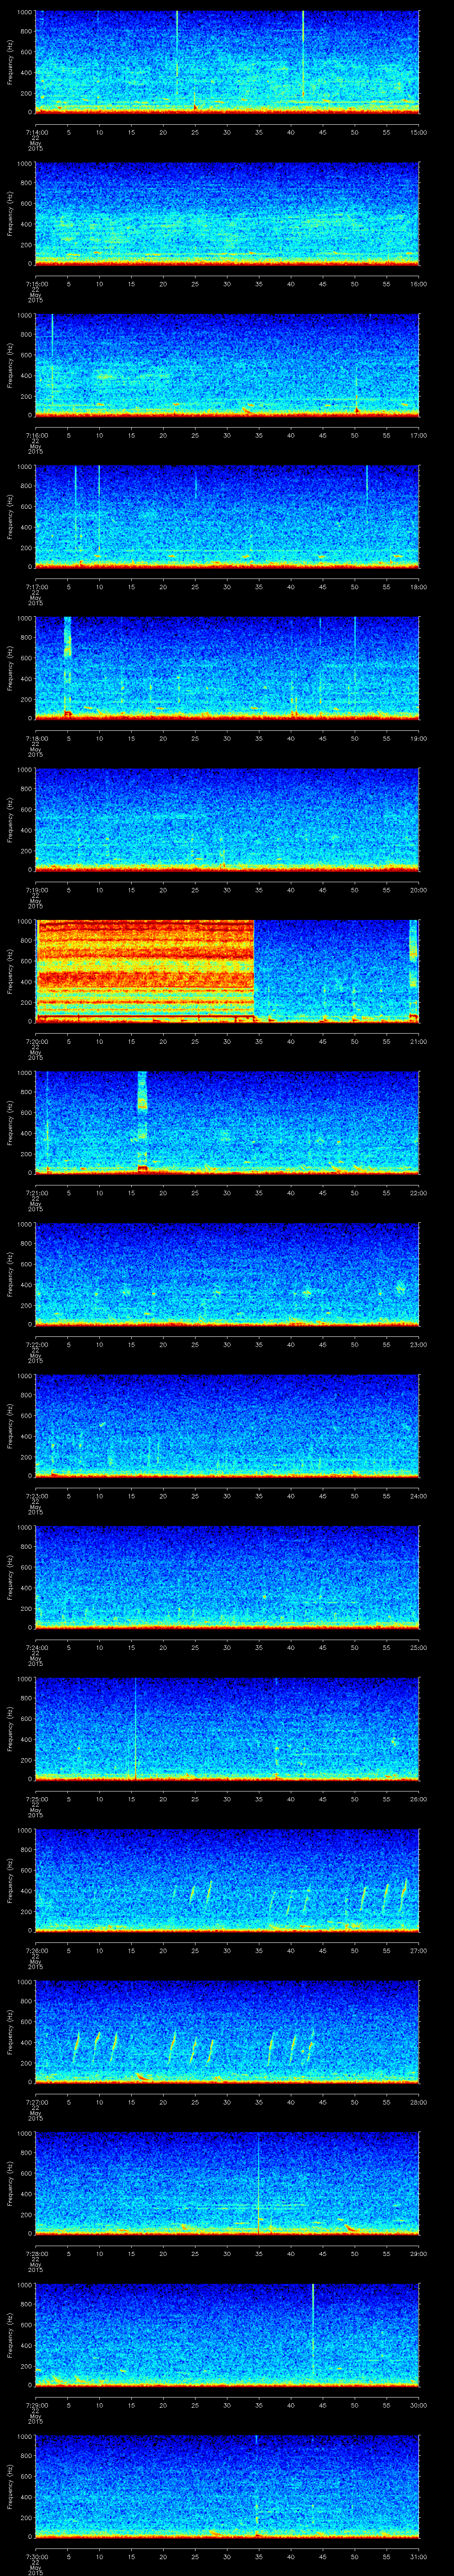Image resolution: width=454 pixels, height=2576 pixels.
Task: Select the 7:15 spectrogram panel
Action: (x=227, y=213)
